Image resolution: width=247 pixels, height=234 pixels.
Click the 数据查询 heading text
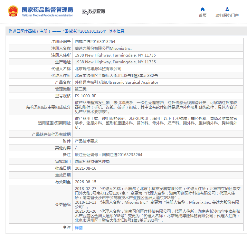(96, 11)
